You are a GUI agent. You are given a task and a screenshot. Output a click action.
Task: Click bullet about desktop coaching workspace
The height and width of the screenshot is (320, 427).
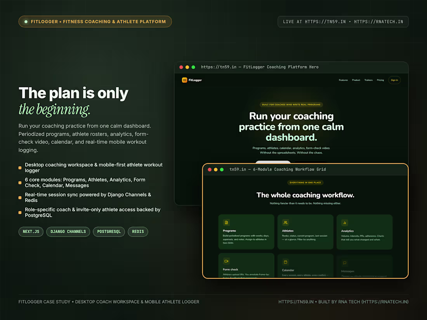(94, 168)
